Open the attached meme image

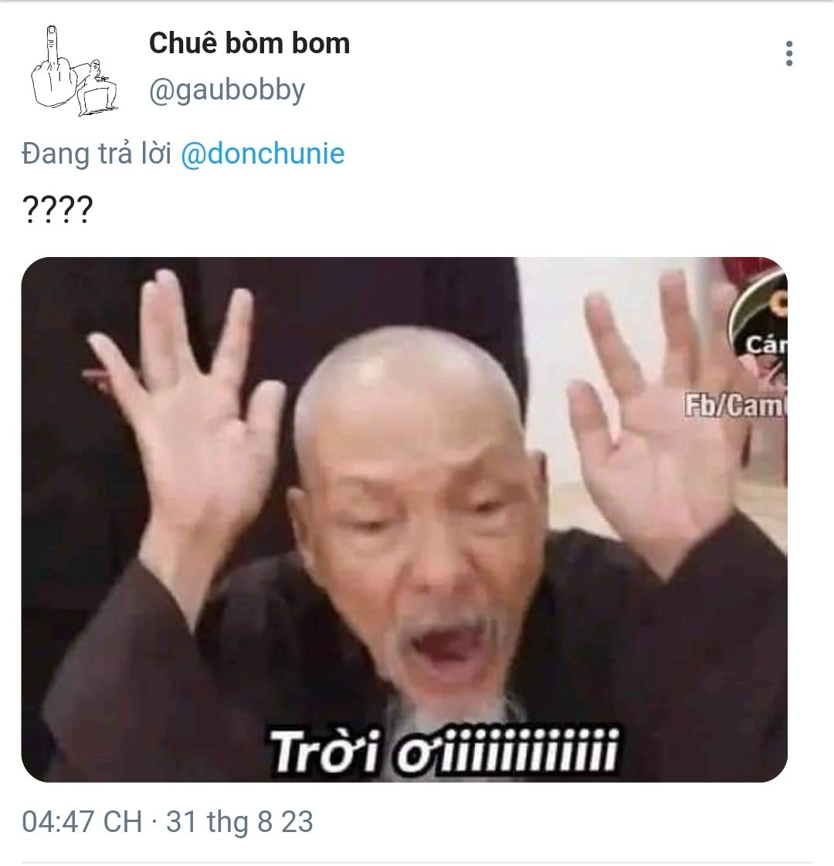[x=404, y=519]
